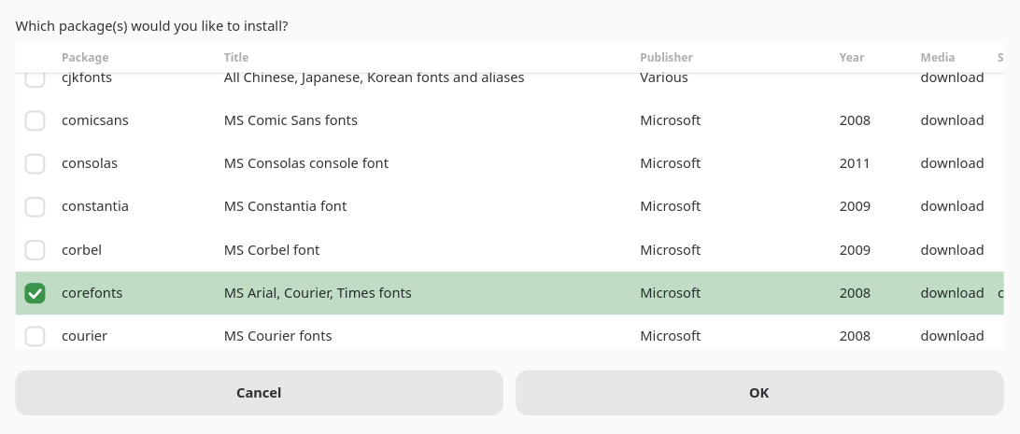
Task: Select the MS Corbel font row
Action: tap(271, 250)
